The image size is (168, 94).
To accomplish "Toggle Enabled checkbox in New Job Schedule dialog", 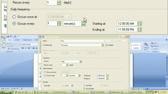I will (106, 45).
